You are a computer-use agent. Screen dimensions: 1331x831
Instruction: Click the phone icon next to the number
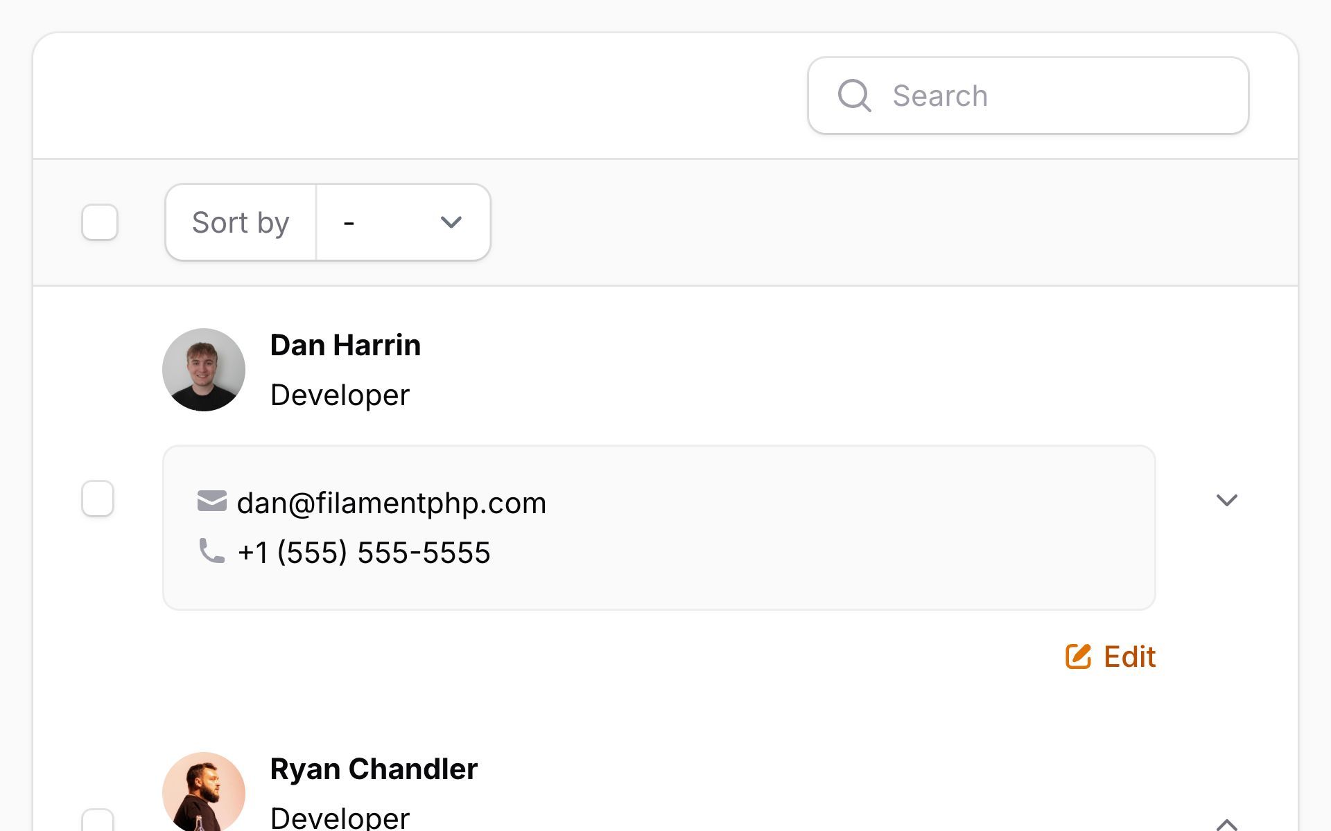(211, 552)
